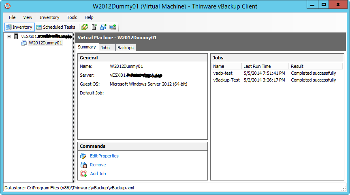Viewport: 350px width, 195px height.
Task: Click the vESXi01 host server icon in tree
Action: coord(16,36)
